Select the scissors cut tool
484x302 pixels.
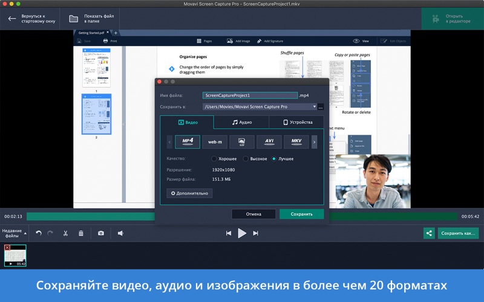65,233
